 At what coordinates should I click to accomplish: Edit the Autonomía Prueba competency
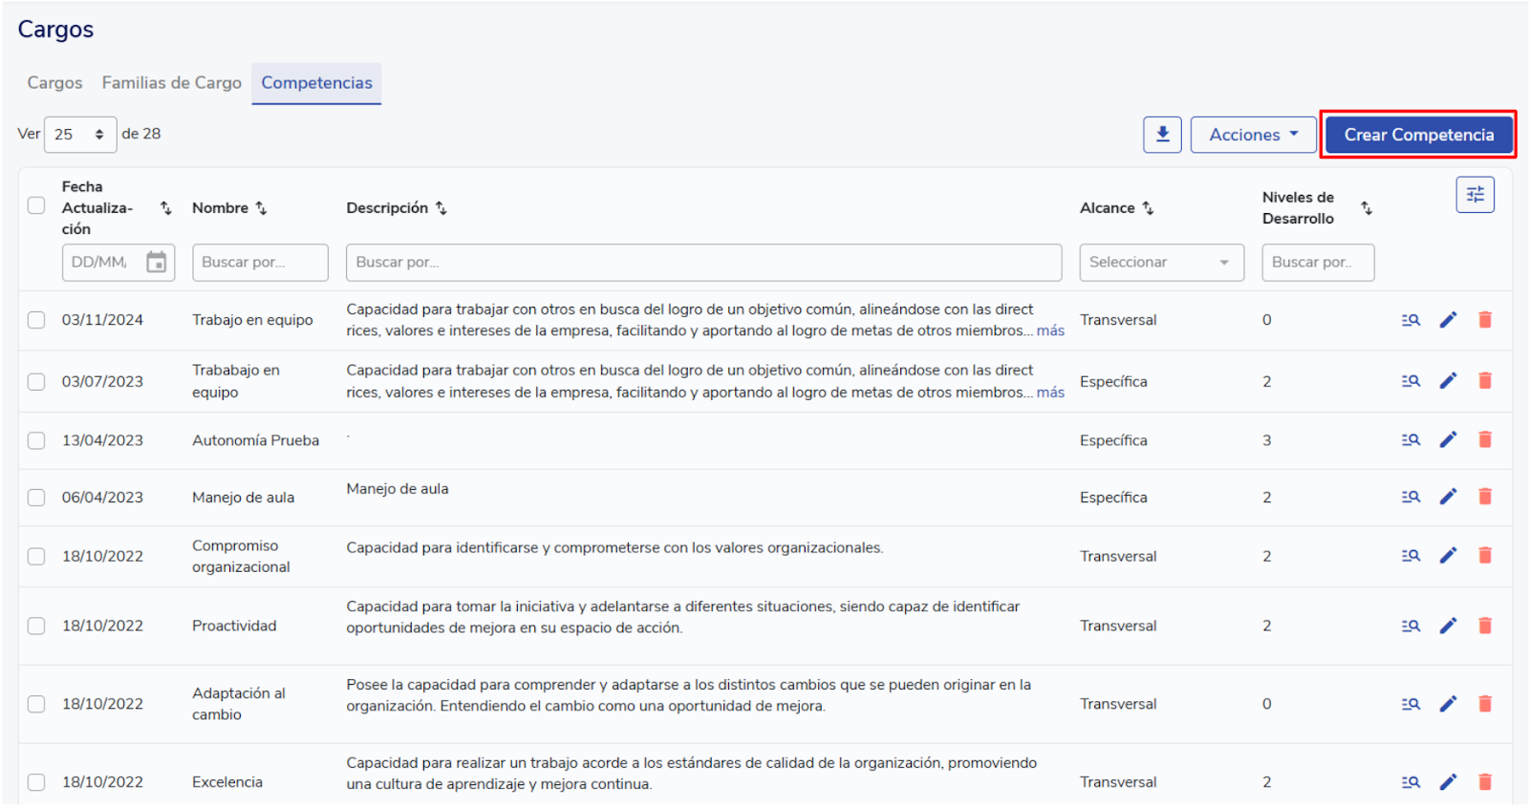click(1449, 440)
